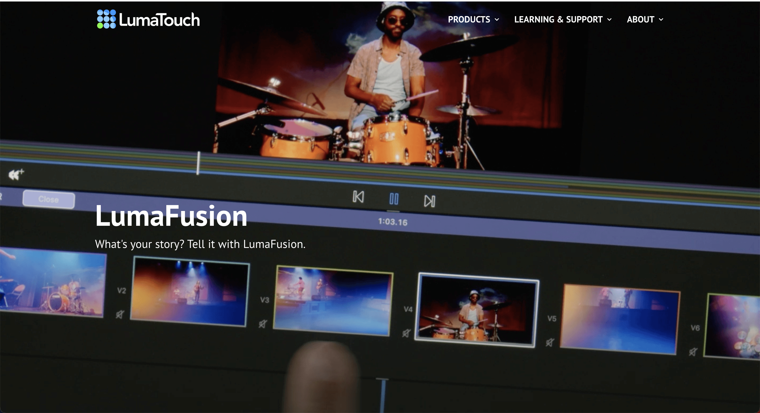The width and height of the screenshot is (760, 413).
Task: Click the pause button icon
Action: (x=394, y=199)
